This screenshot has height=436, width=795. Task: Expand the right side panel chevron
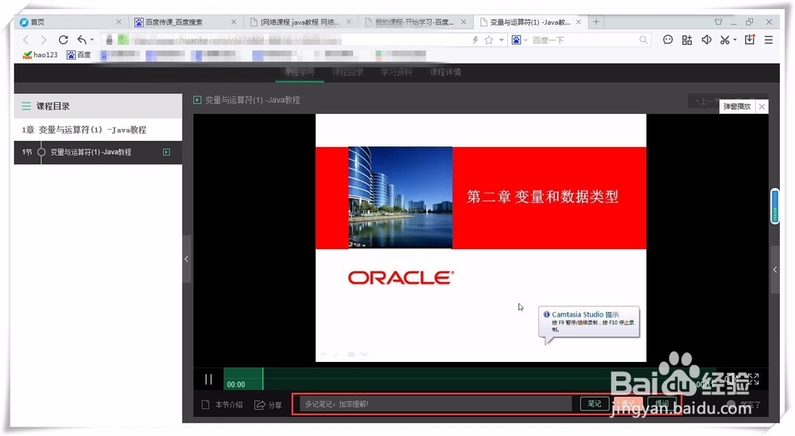pyautogui.click(x=774, y=270)
